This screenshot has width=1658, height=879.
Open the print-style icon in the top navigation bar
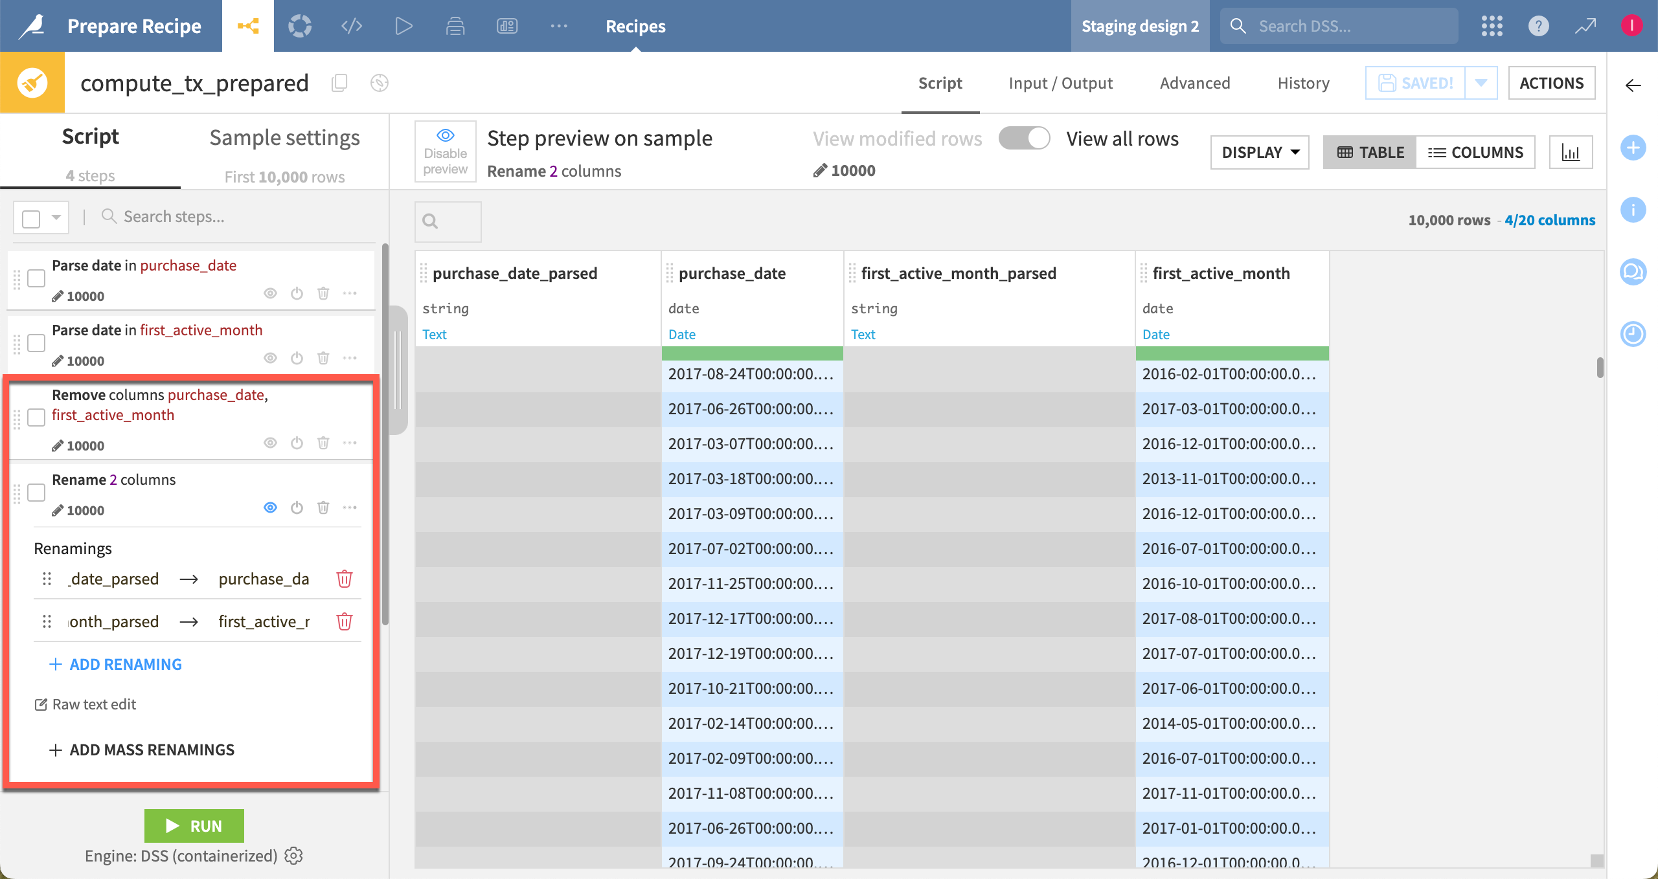455,26
